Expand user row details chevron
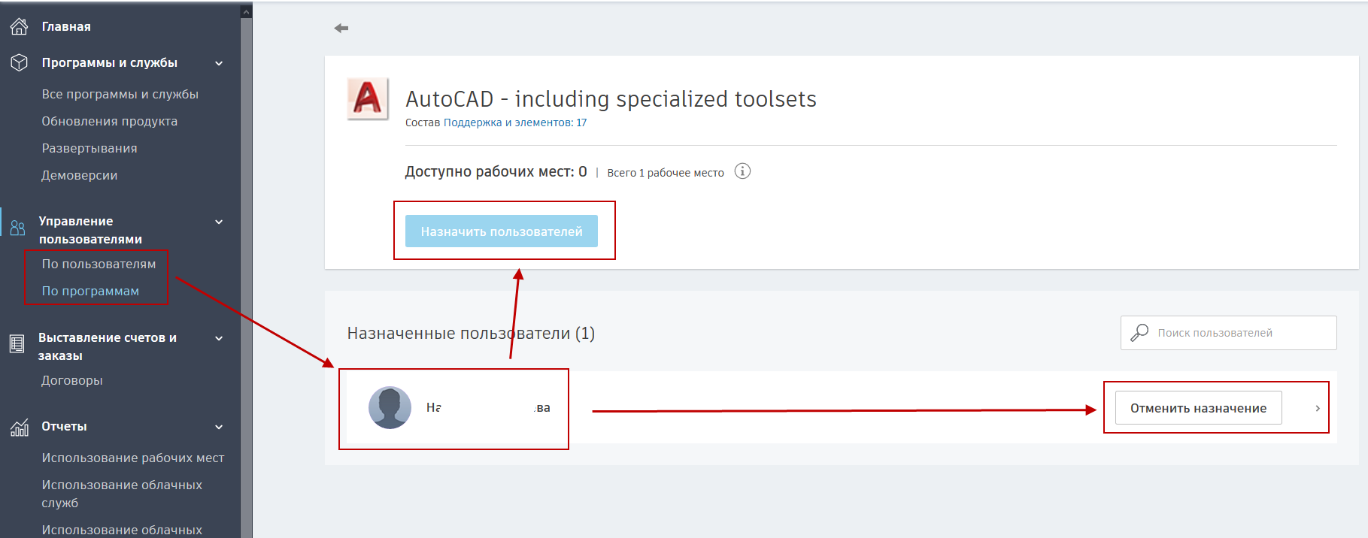The width and height of the screenshot is (1368, 538). [x=1318, y=408]
